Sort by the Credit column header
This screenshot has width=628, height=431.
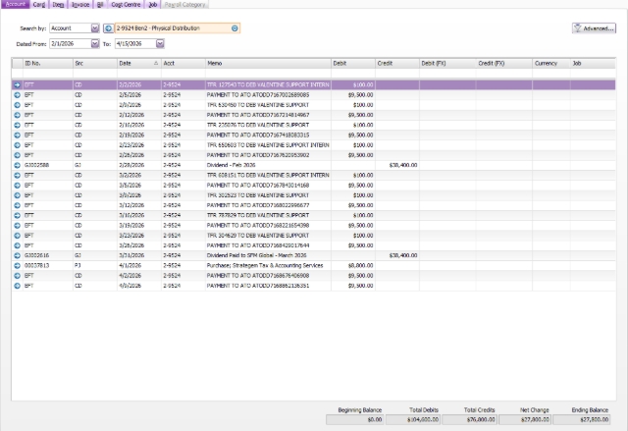point(396,63)
